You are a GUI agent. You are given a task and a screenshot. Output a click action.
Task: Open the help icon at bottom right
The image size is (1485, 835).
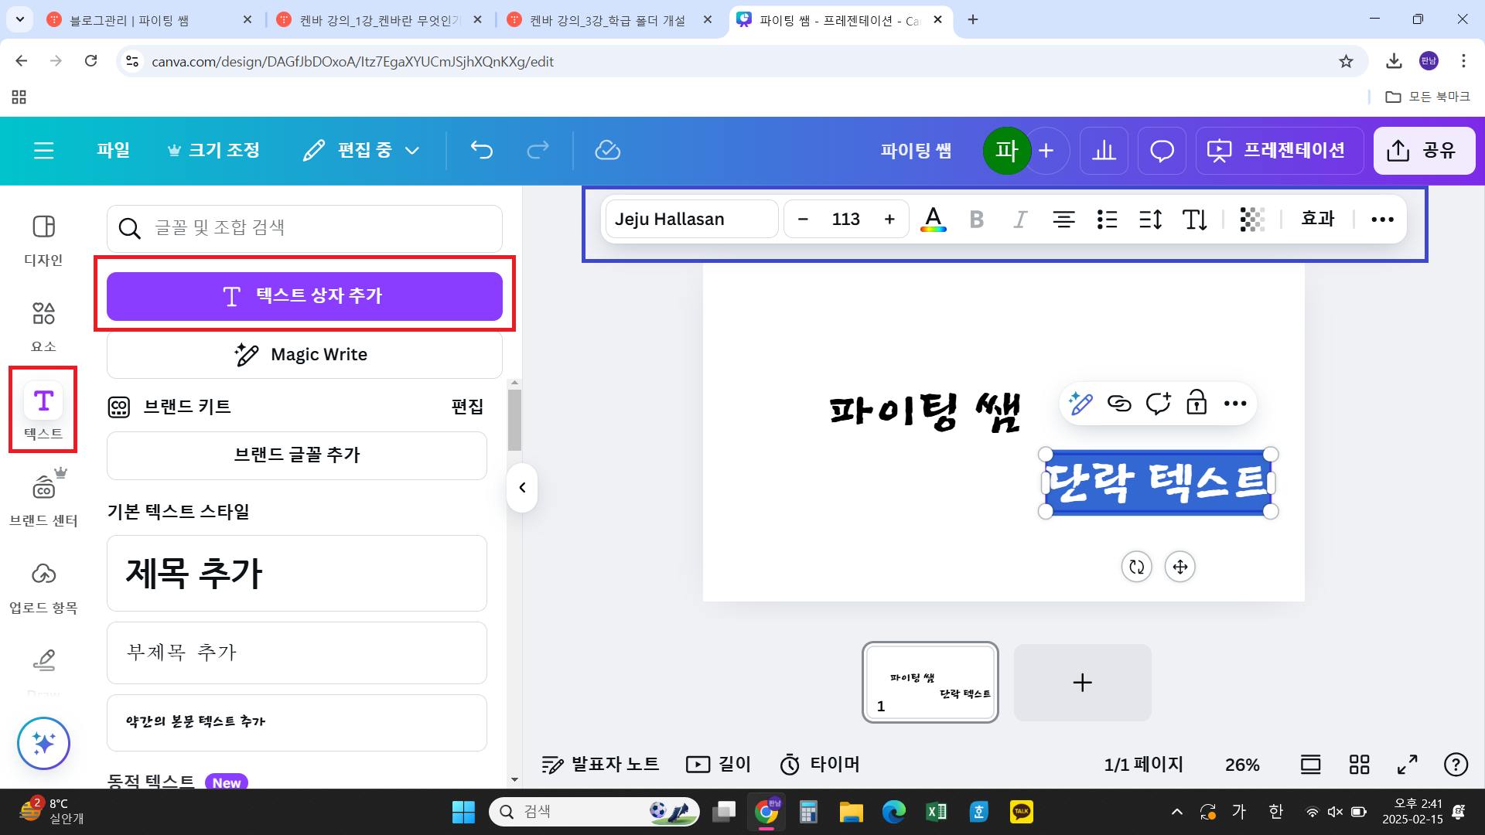[1456, 764]
